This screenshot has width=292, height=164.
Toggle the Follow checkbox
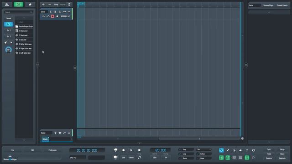(198, 154)
